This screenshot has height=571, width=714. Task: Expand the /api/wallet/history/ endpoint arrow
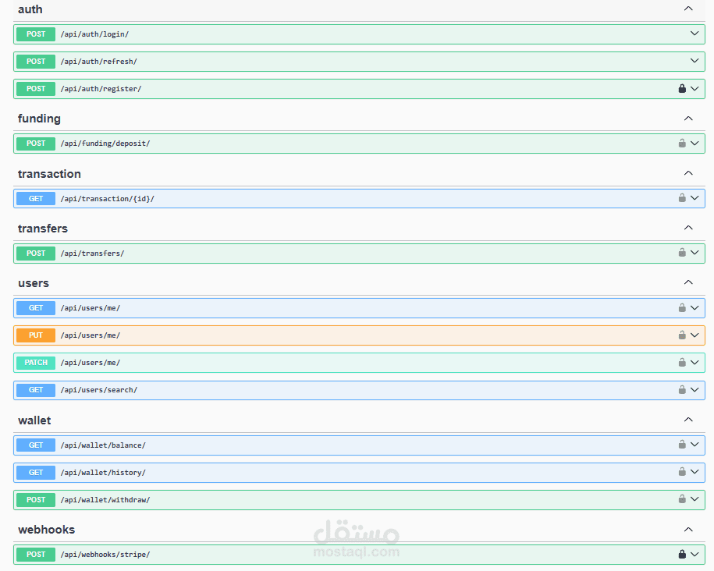pos(694,472)
